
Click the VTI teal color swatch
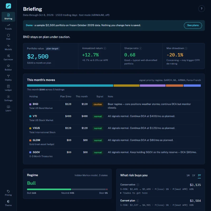(x=30, y=116)
